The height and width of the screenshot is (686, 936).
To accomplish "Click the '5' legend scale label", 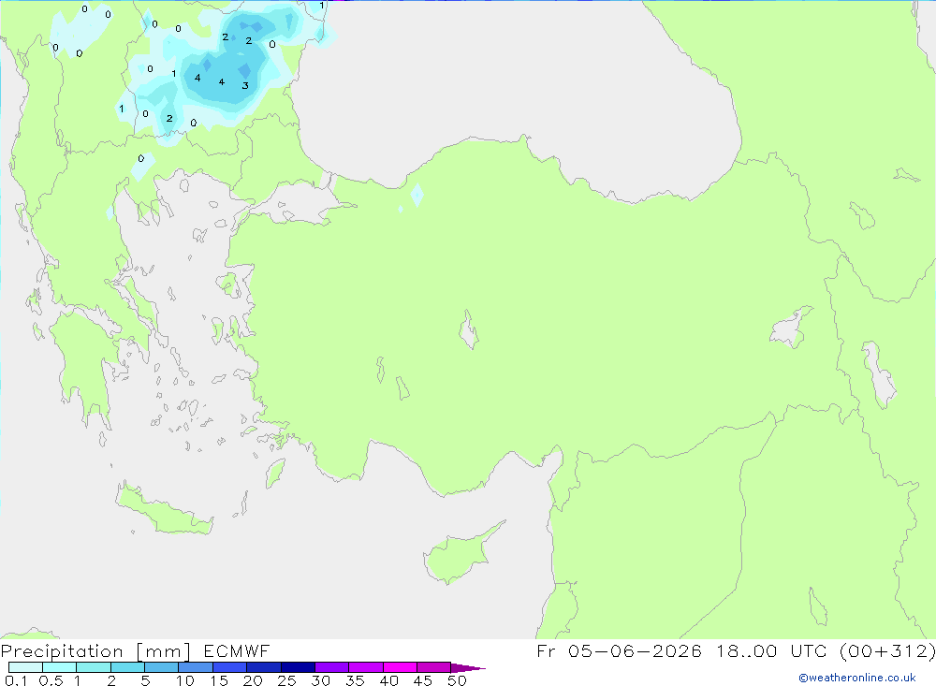I will (145, 680).
